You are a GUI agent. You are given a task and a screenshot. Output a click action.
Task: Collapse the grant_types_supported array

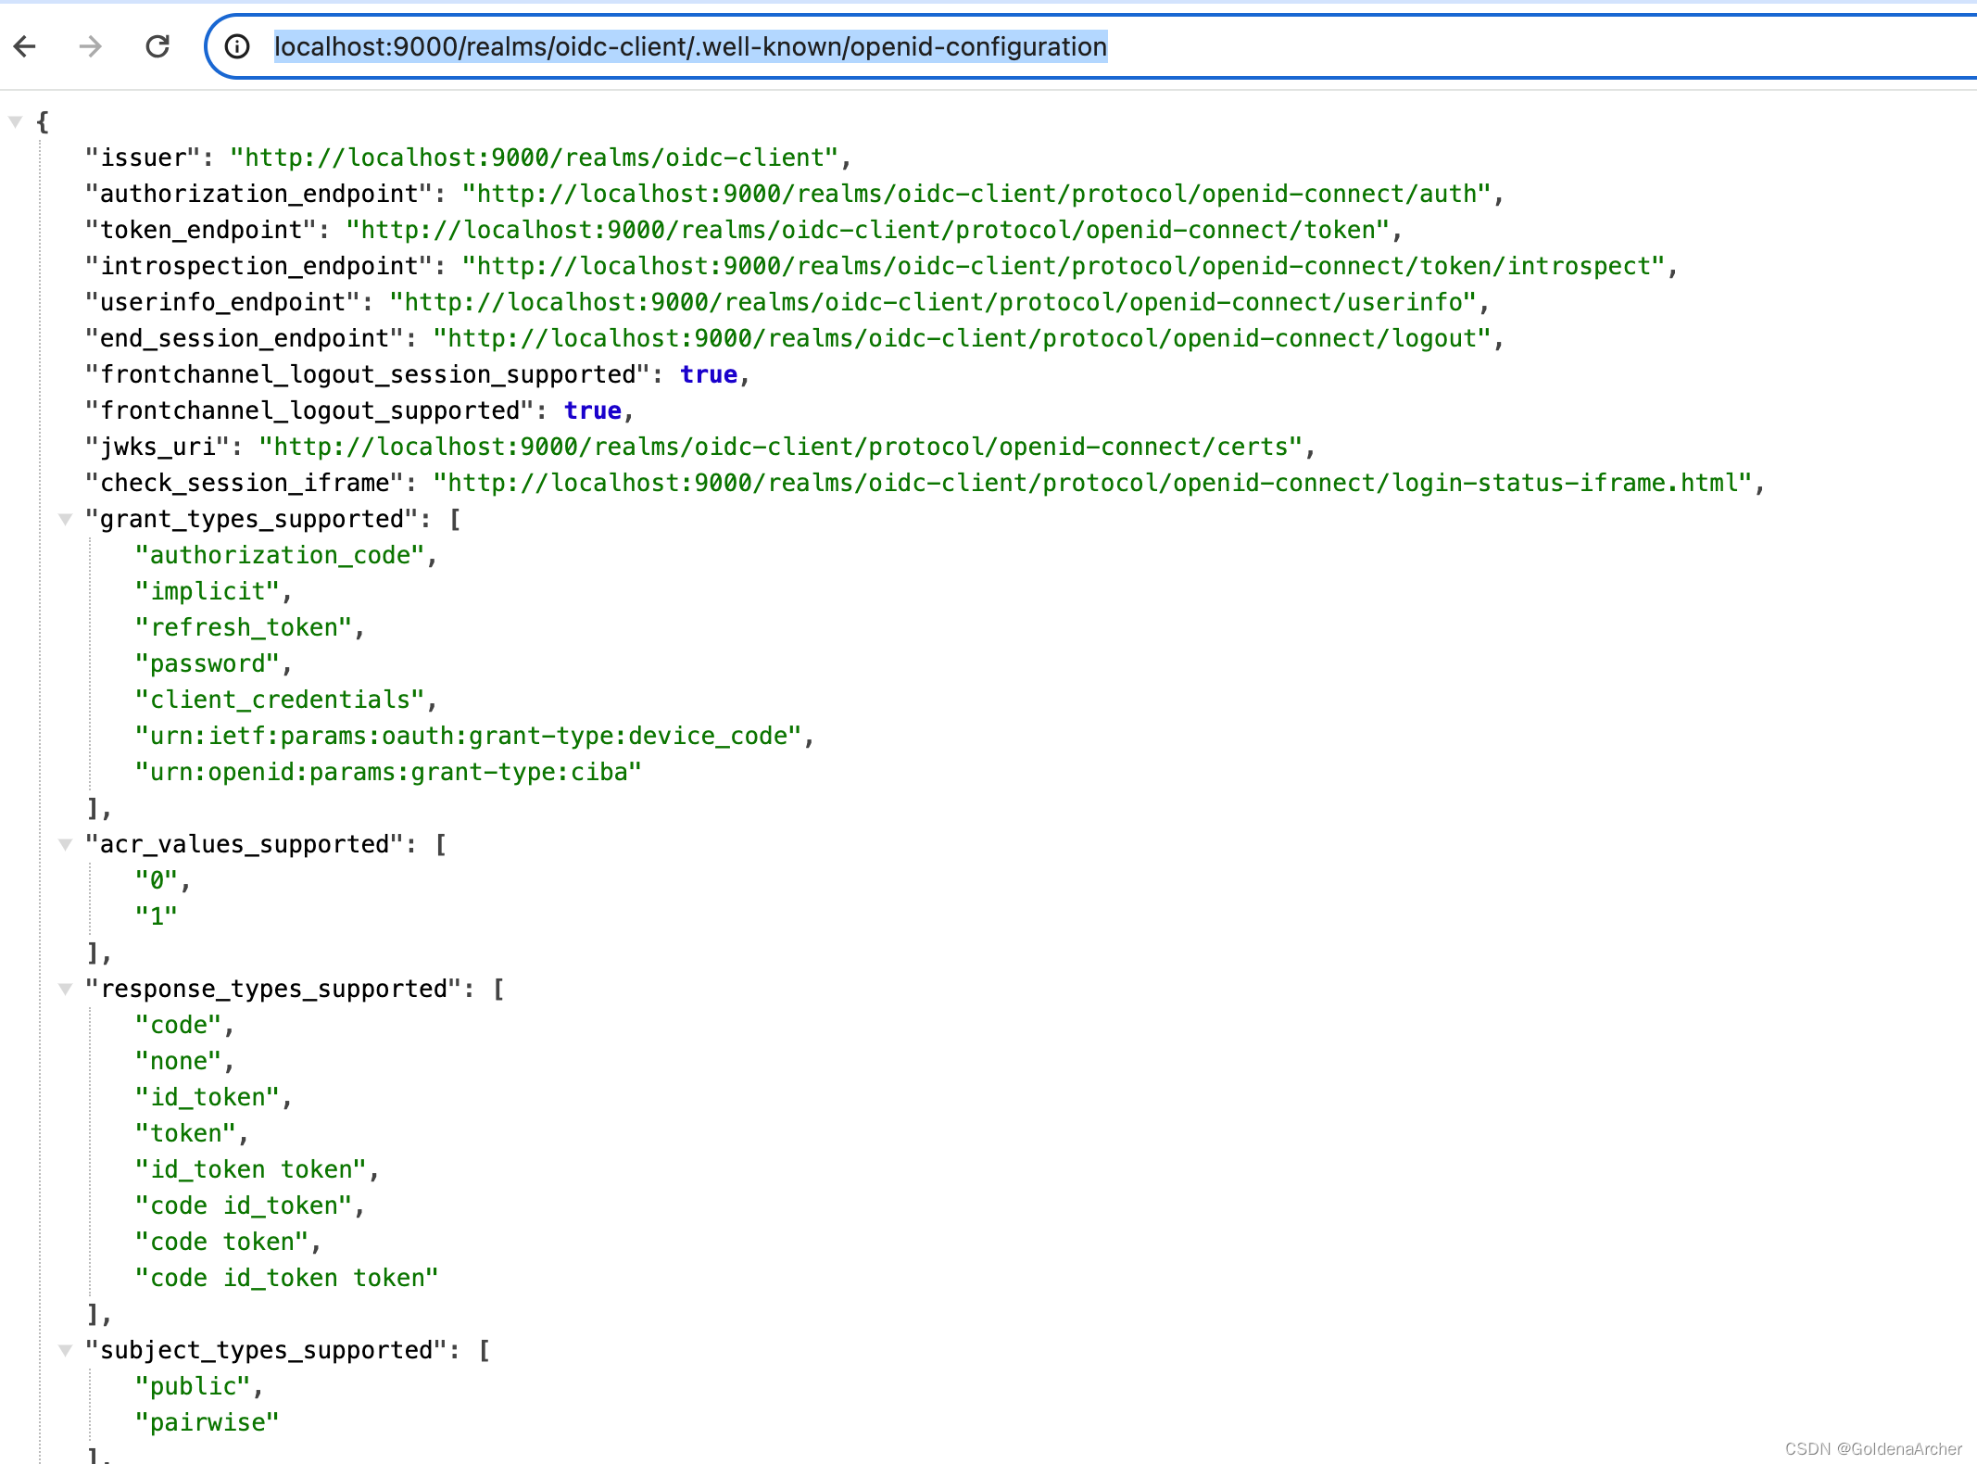click(65, 519)
